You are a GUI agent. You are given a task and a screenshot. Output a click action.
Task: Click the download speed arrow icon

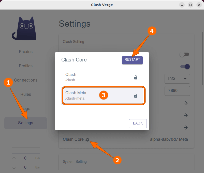pos(14,167)
